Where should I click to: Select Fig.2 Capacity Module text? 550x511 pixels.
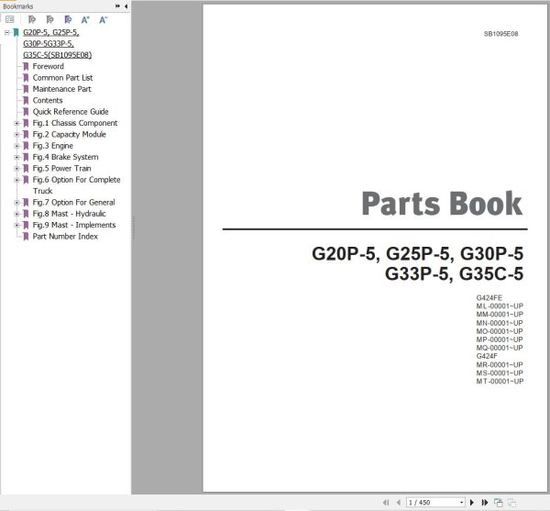[x=69, y=135]
